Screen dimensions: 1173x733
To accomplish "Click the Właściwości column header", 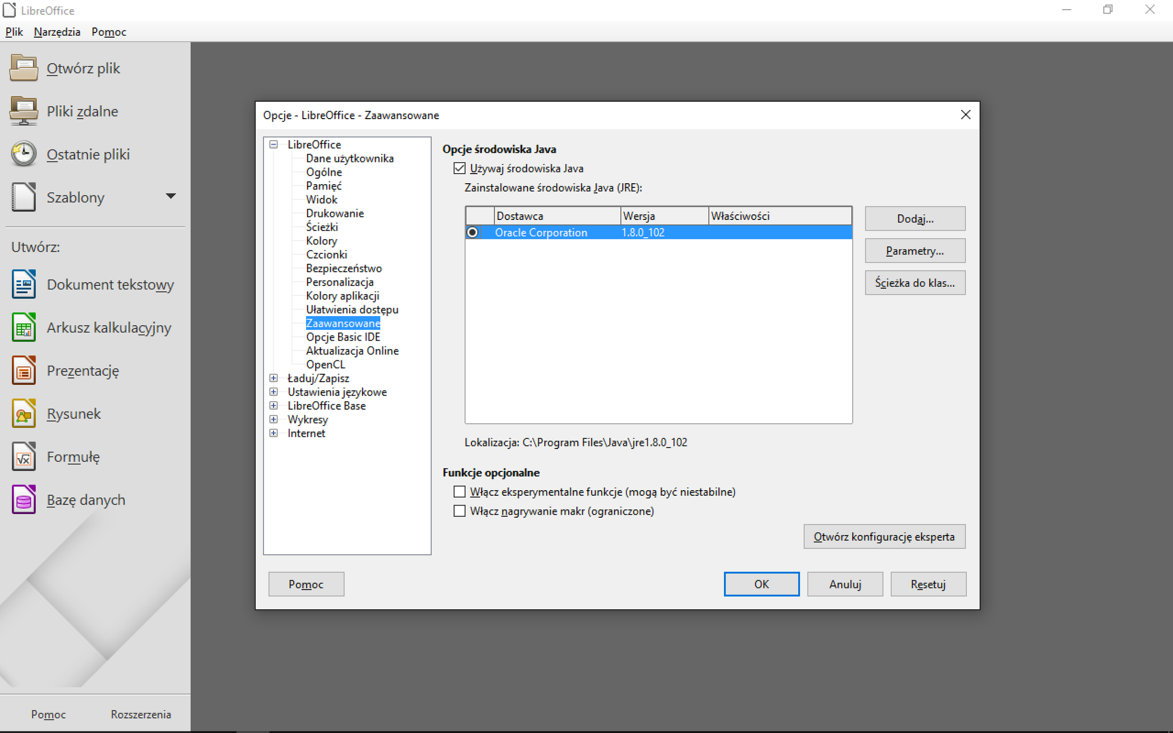I will [780, 216].
